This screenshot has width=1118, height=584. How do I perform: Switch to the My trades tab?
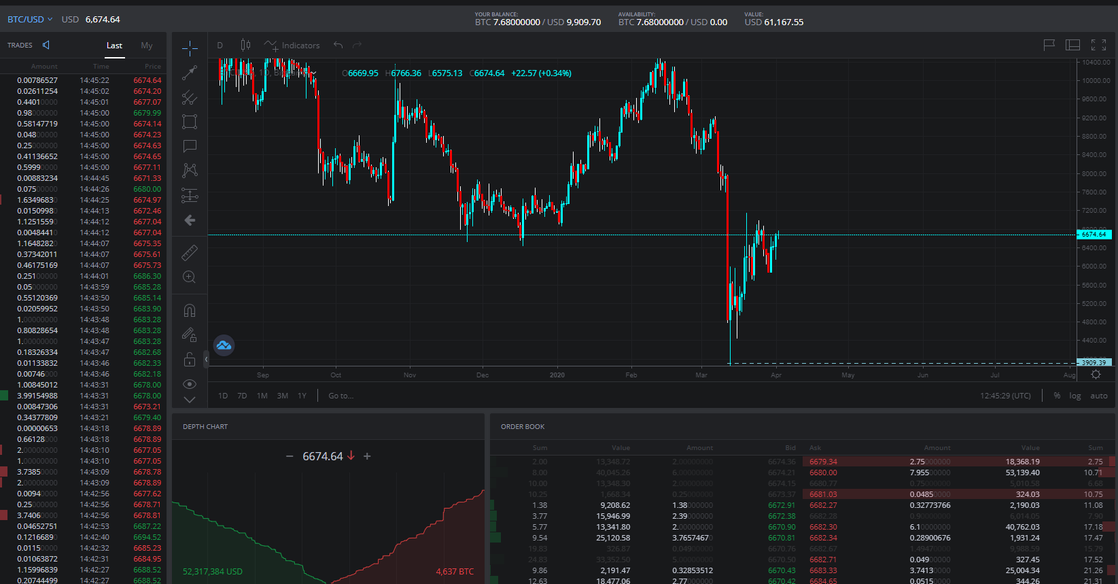[x=147, y=46]
